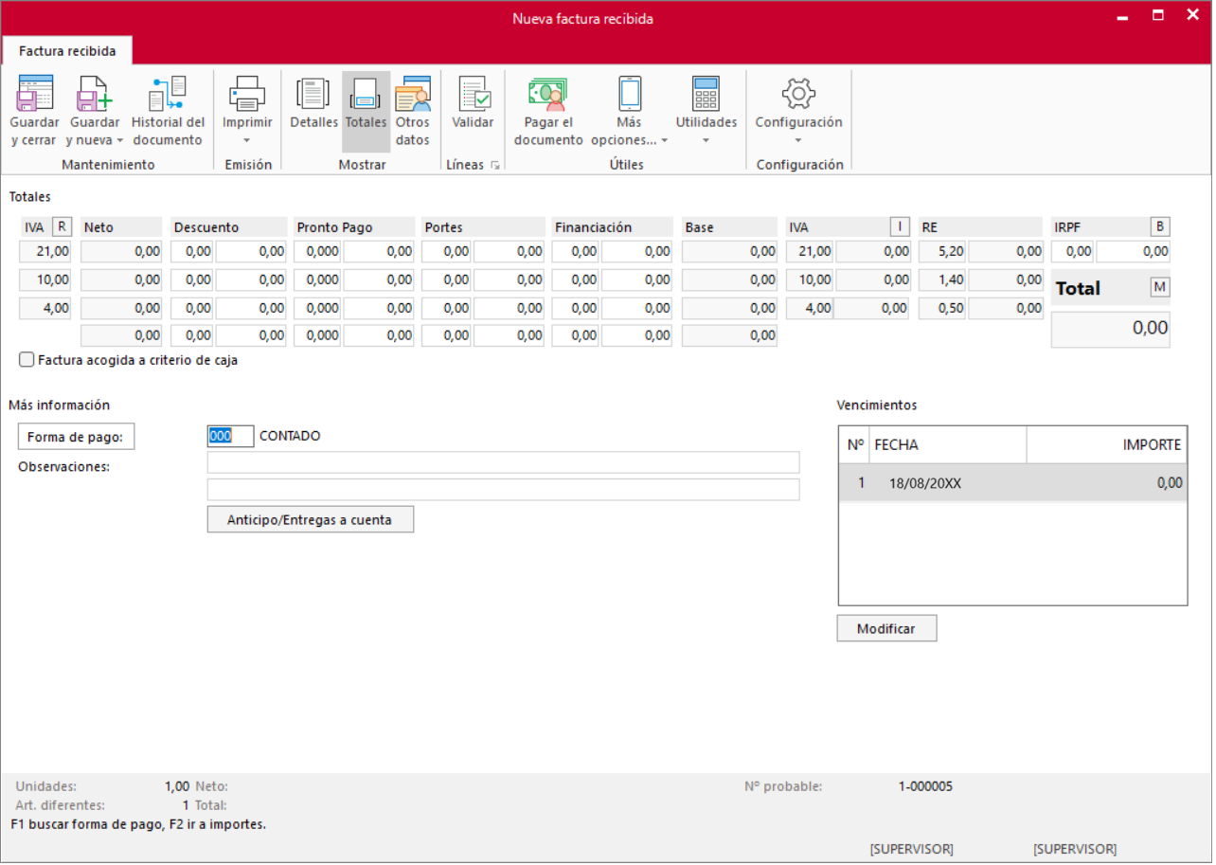1216x865 pixels.
Task: Click the CONTADO payment description
Action: click(290, 436)
